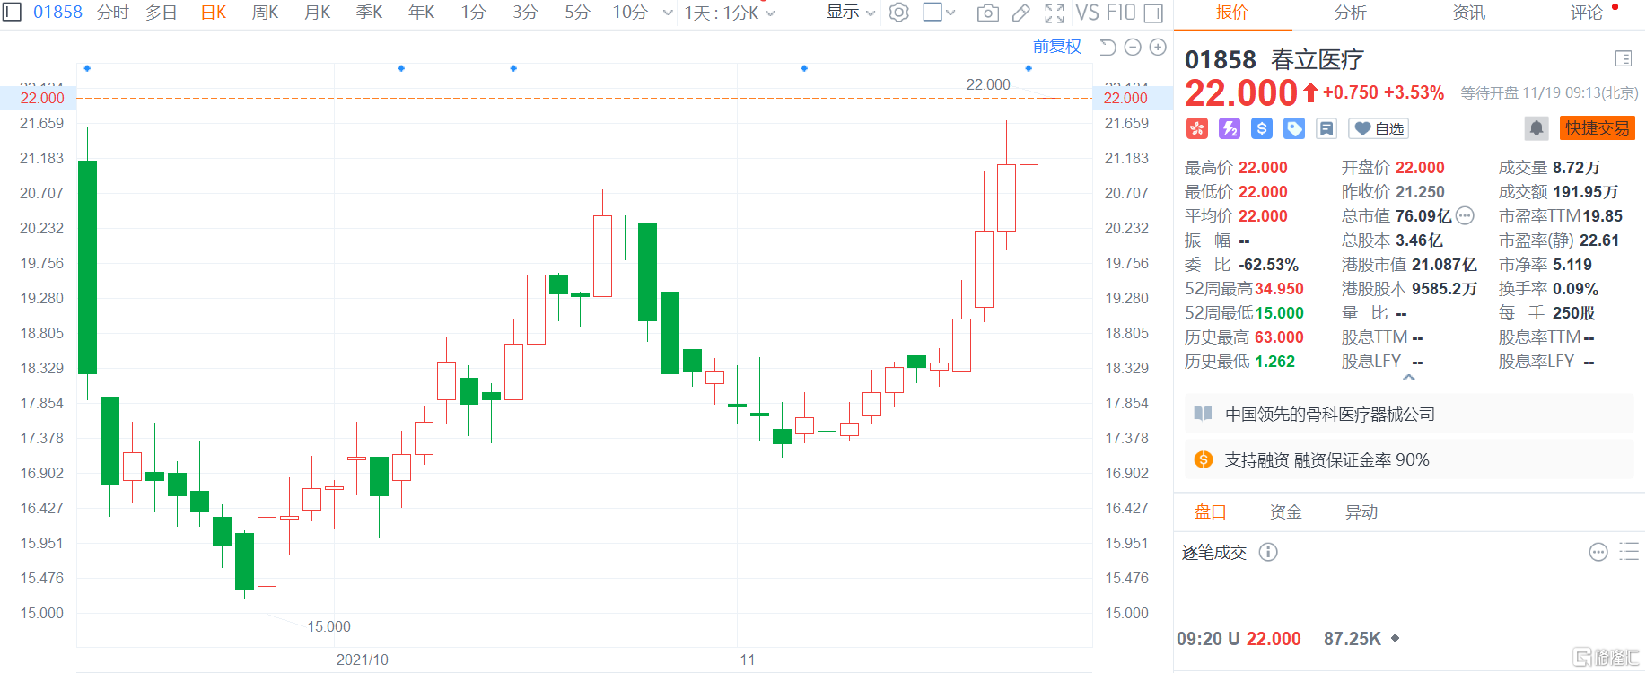Zoom out chart with minus icon
The image size is (1646, 673).
1133,47
